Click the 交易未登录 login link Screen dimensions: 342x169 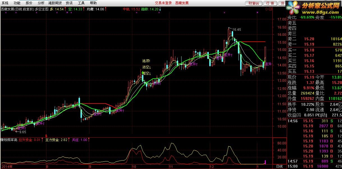coord(163,3)
